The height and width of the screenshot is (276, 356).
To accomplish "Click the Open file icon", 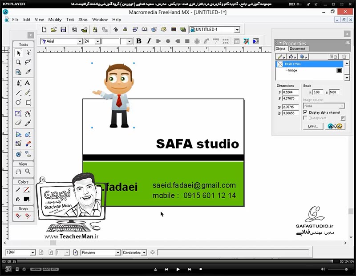I will pyautogui.click(x=53, y=29).
